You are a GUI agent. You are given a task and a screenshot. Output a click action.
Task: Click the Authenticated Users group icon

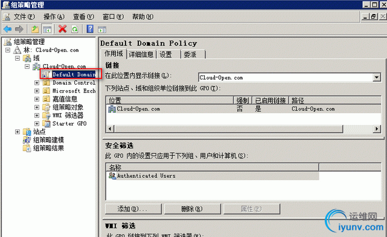coord(112,176)
